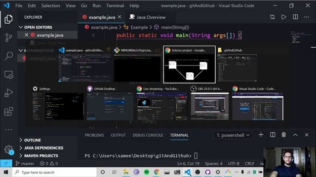Click the master branch in status bar
Viewport: 316px width, 177px height.
25,164
